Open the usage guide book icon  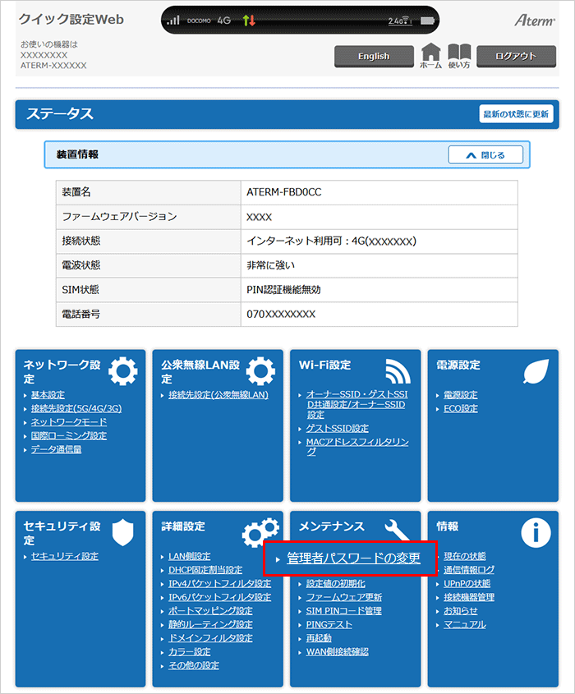pyautogui.click(x=459, y=54)
